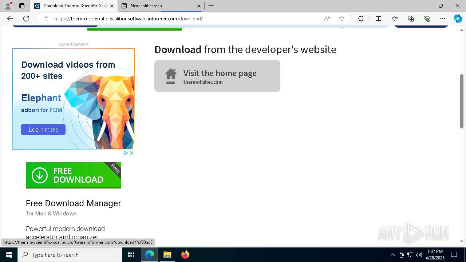466x262 pixels.
Task: Click the scrollbar down arrow
Action: (x=462, y=241)
